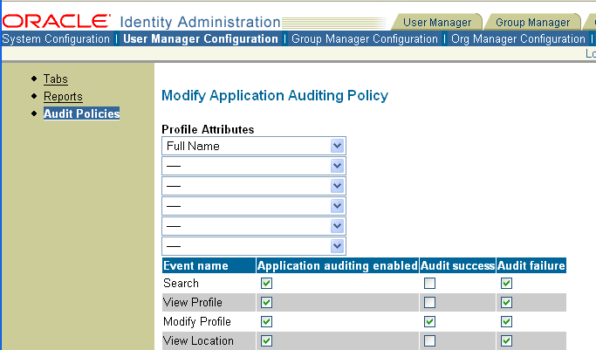The width and height of the screenshot is (596, 350).
Task: Click the Modify Application Auditing Policy heading
Action: click(x=275, y=96)
